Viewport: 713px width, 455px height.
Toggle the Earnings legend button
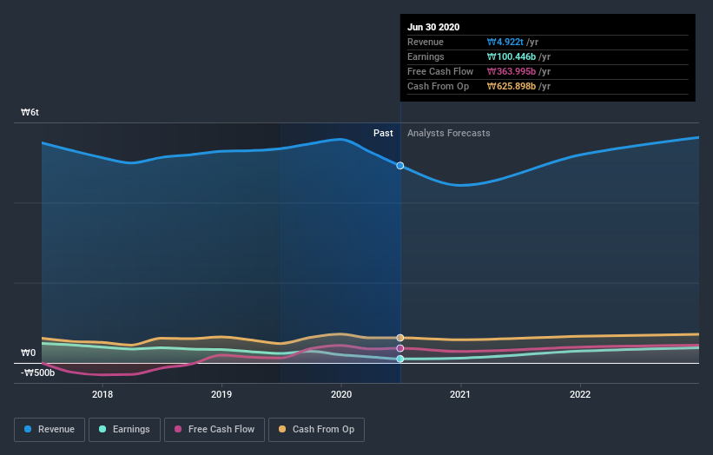[x=124, y=430]
